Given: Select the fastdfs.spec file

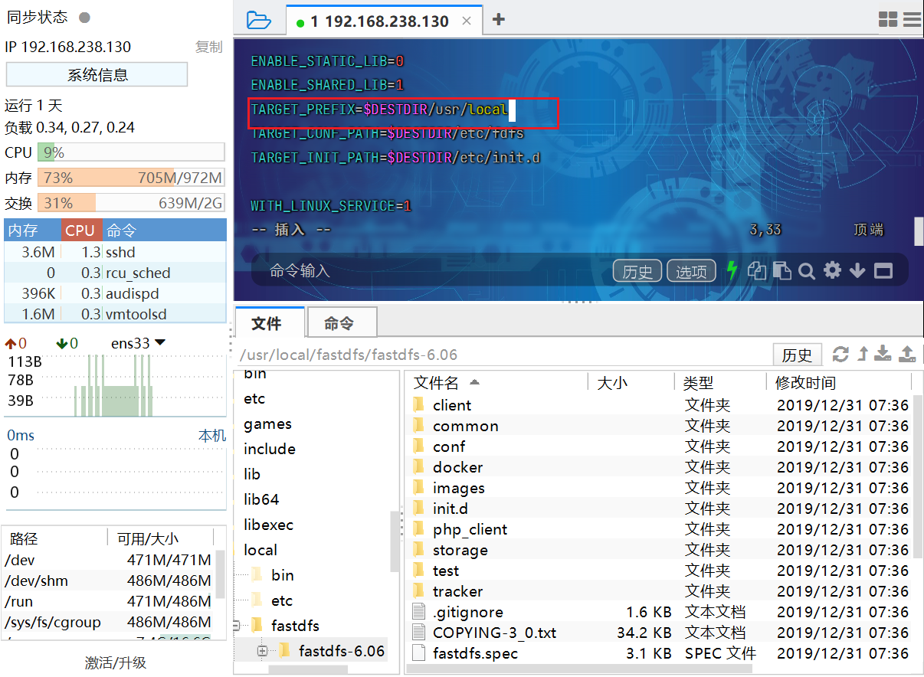Looking at the screenshot, I should (659, 653).
